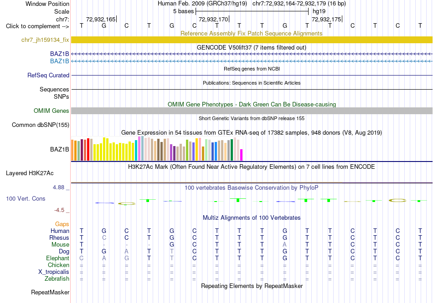Click Short Genetic Variants from dbSNP title
Screen dimensions: 433x303
(x=252, y=118)
